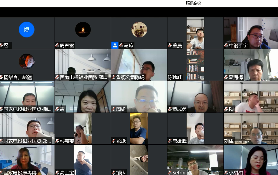This screenshot has height=175, width=278.
Task: Select 周春雷's flame avatar picture
Action: [83, 30]
